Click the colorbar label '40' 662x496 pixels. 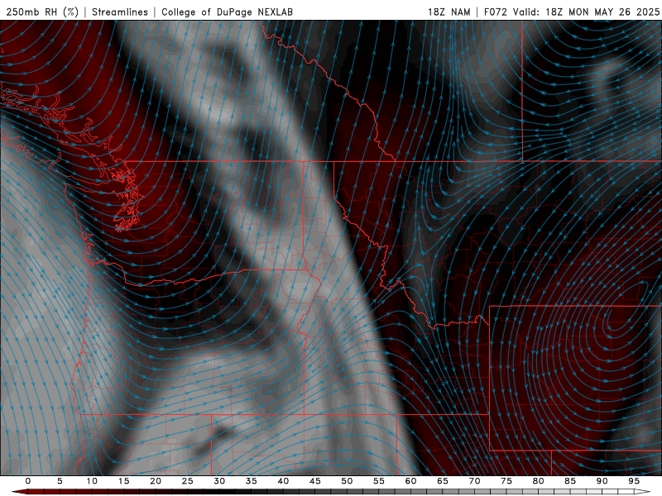[283, 481]
